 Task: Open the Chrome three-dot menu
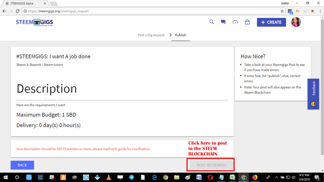coord(320,11)
